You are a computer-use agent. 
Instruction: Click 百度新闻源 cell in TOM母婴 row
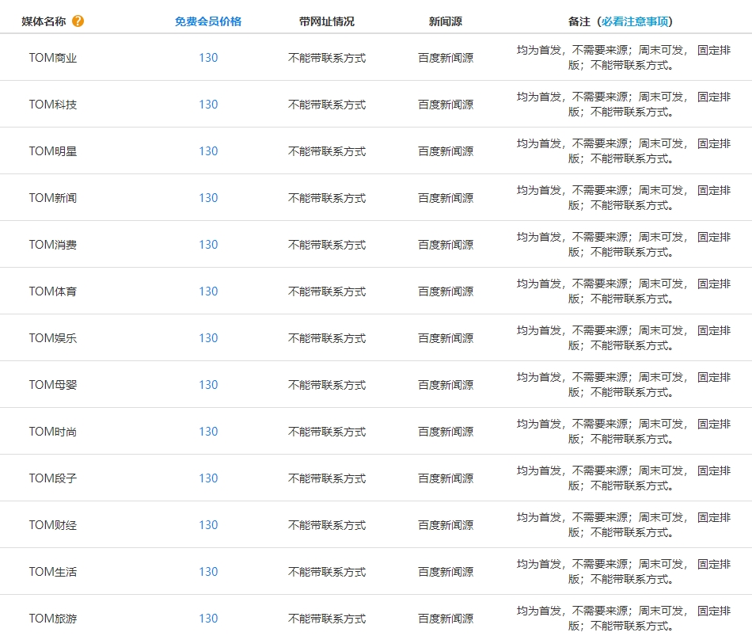click(x=446, y=384)
